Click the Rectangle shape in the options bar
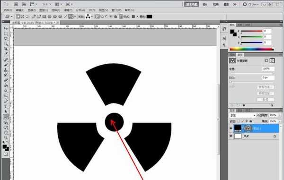This screenshot has width=284, height=180. tap(44, 17)
